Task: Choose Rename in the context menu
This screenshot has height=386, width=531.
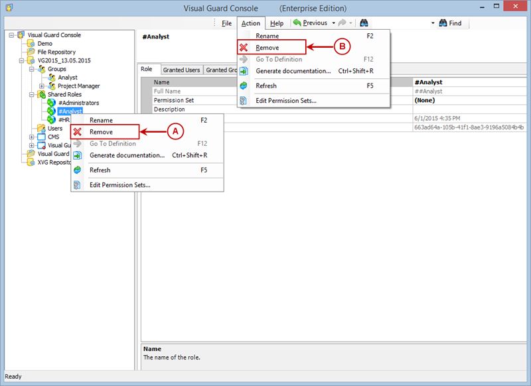Action: point(147,120)
